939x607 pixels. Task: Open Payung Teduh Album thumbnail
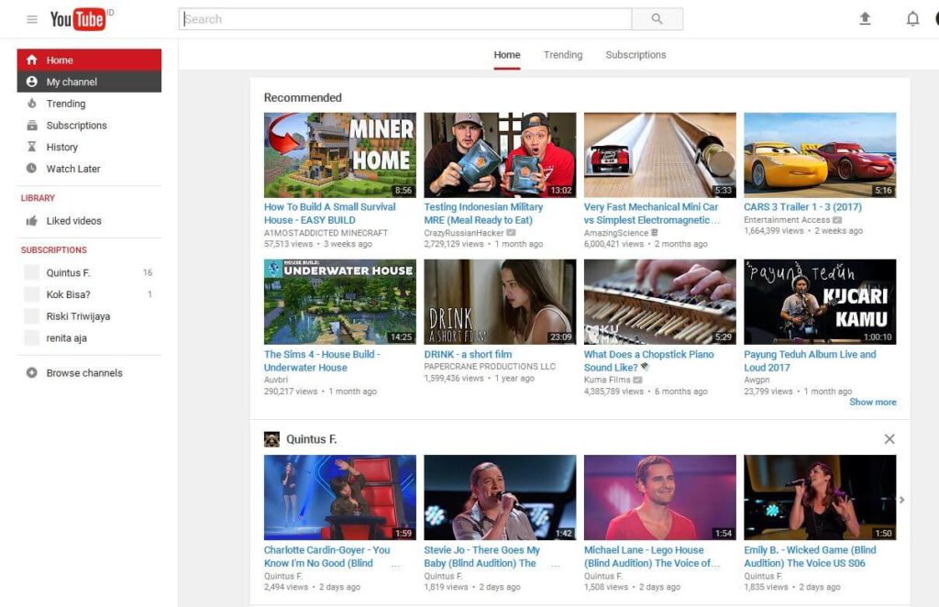click(x=820, y=302)
